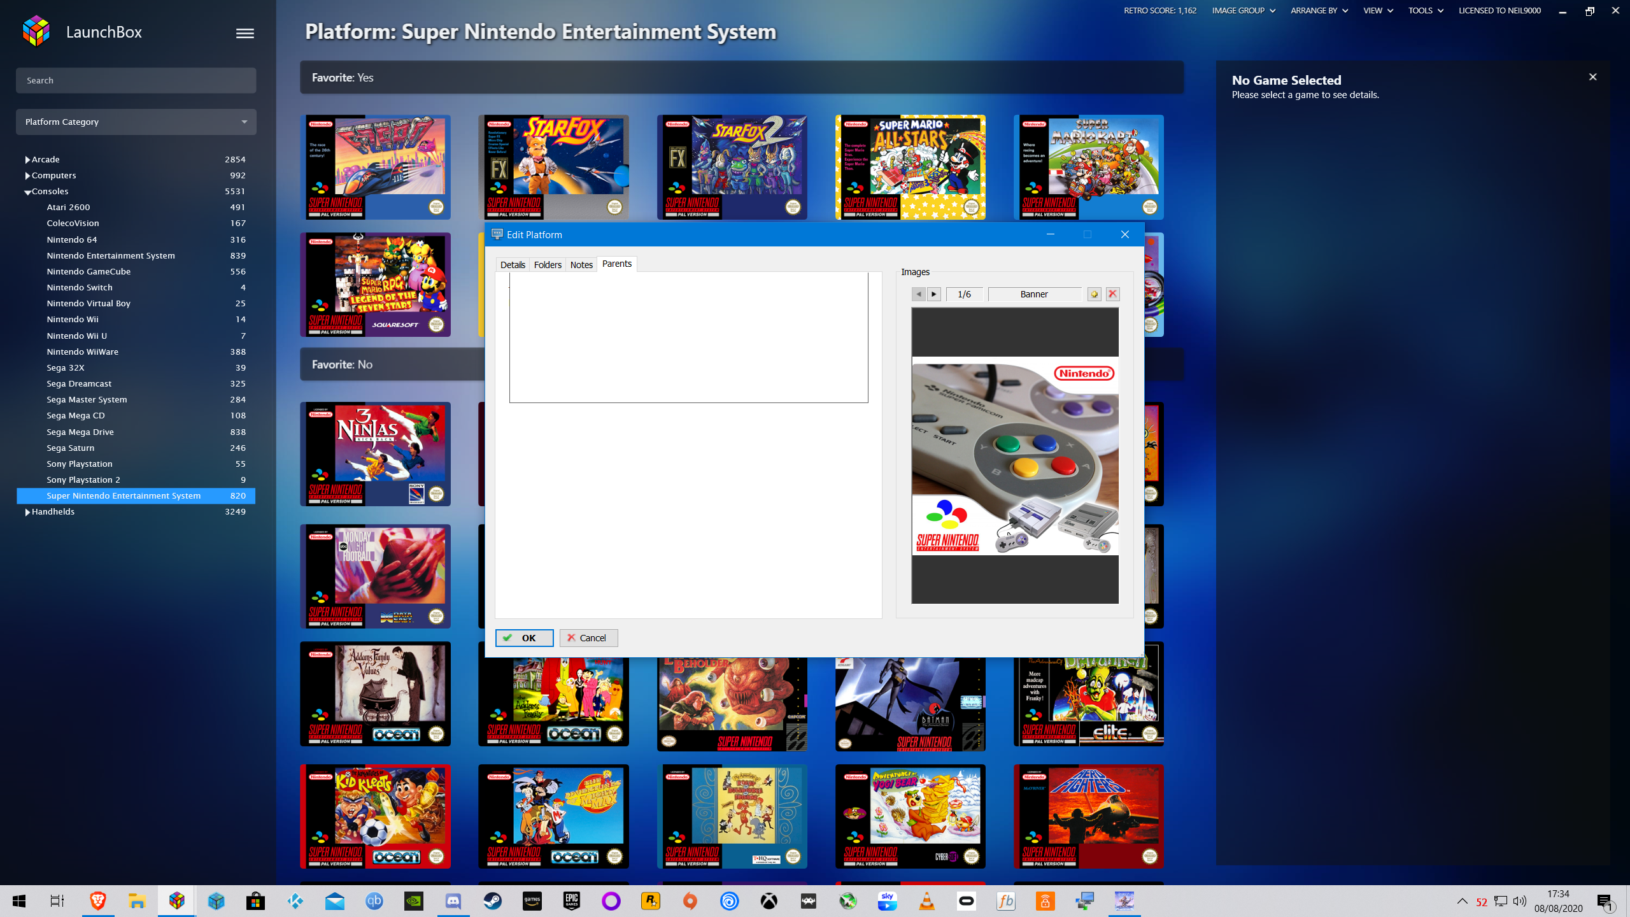Select Atari 2600 platform
The image size is (1630, 917).
coord(136,207)
